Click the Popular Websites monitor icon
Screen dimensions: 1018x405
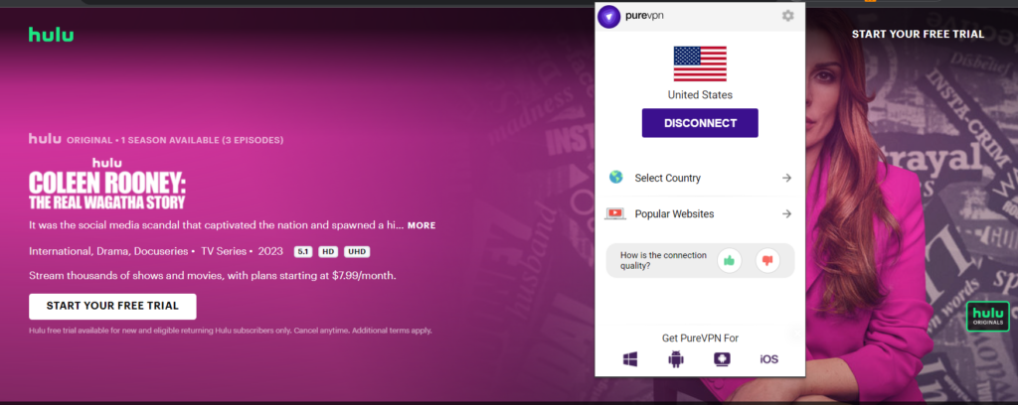click(x=615, y=213)
